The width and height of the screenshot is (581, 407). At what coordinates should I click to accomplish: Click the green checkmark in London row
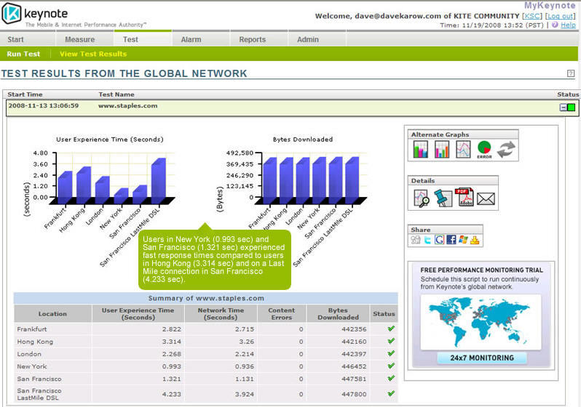click(x=391, y=353)
